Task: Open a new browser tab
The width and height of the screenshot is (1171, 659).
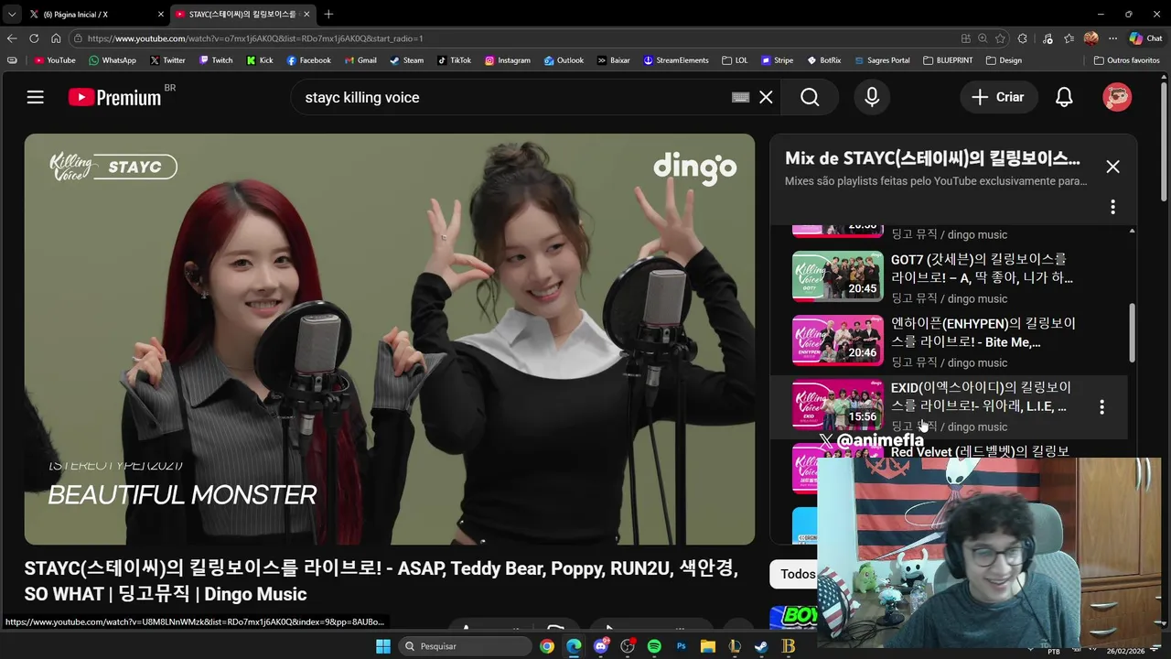Action: pos(328,14)
